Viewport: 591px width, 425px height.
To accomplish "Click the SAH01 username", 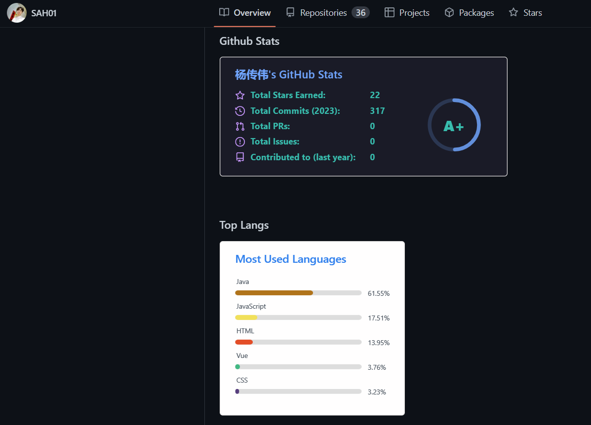I will (x=44, y=13).
